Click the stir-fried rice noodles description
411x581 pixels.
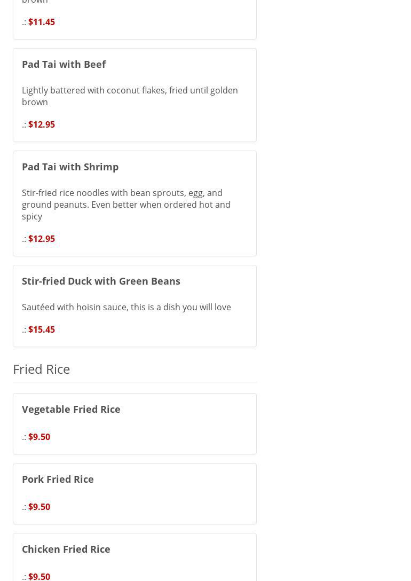(x=126, y=205)
